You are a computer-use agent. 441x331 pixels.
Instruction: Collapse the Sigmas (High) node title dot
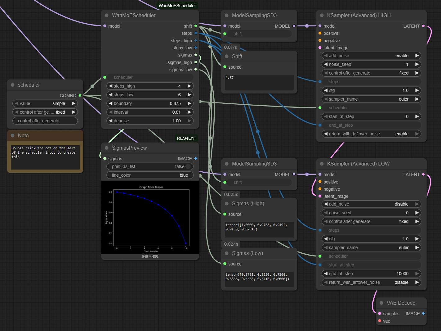227,203
